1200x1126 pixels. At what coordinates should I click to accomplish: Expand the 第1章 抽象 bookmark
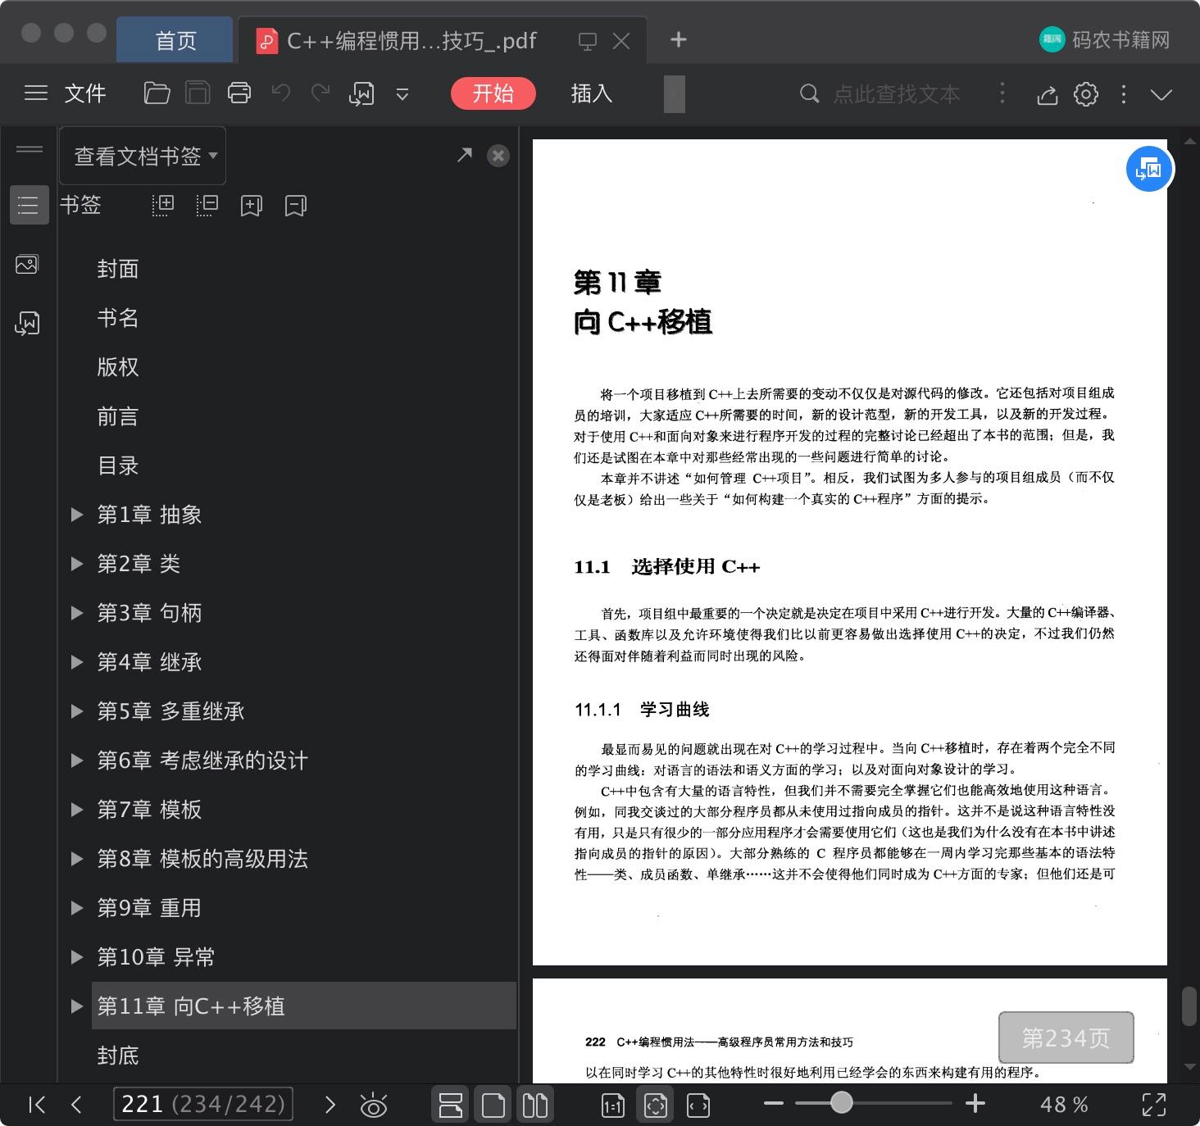point(77,515)
